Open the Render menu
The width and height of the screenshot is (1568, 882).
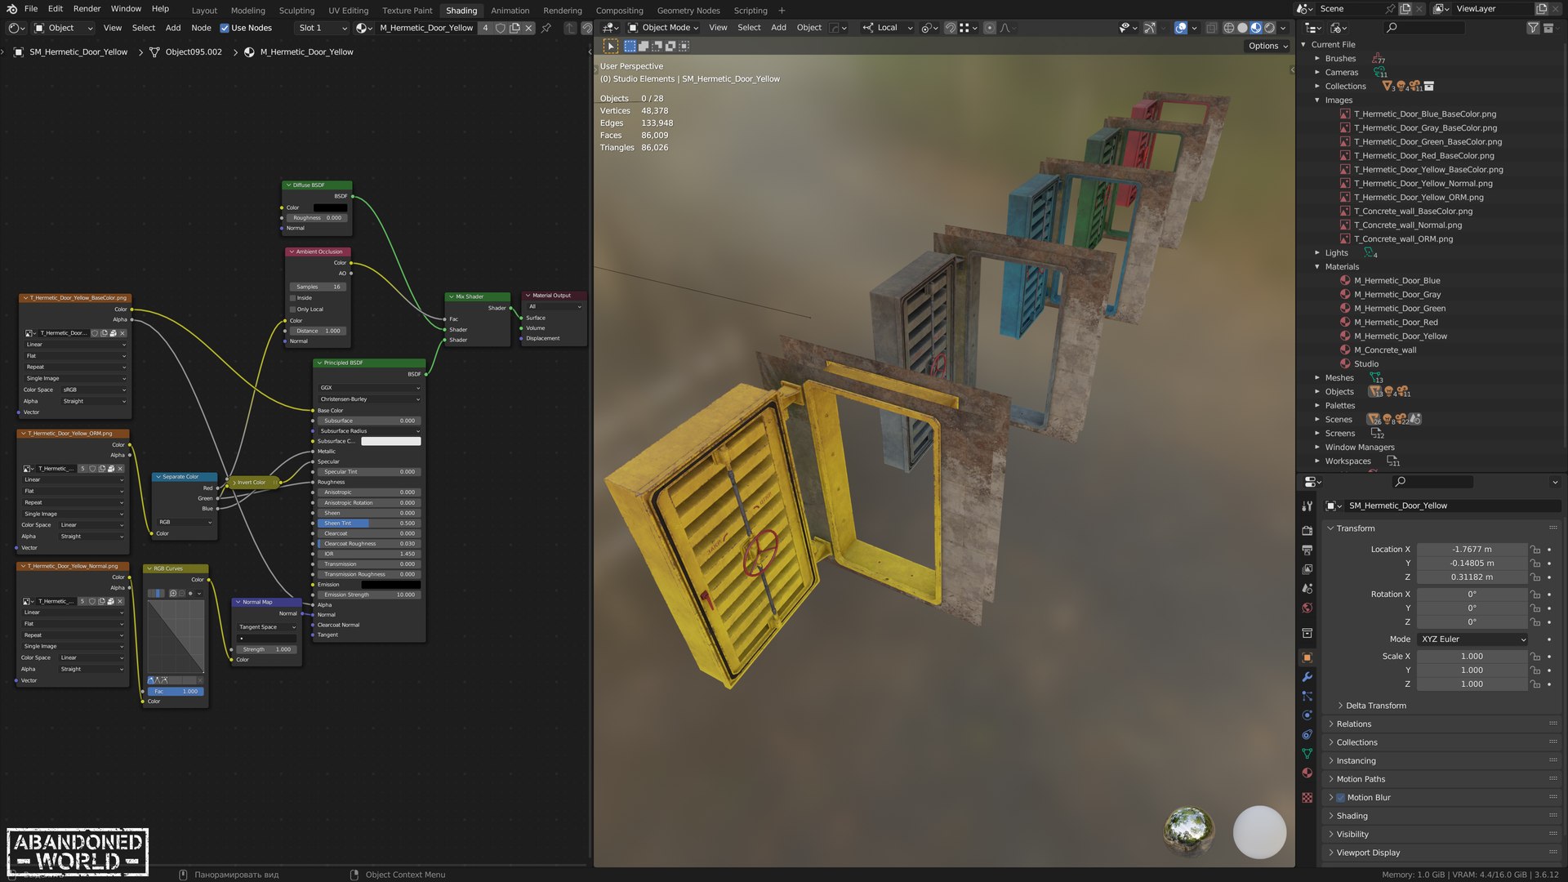[87, 9]
